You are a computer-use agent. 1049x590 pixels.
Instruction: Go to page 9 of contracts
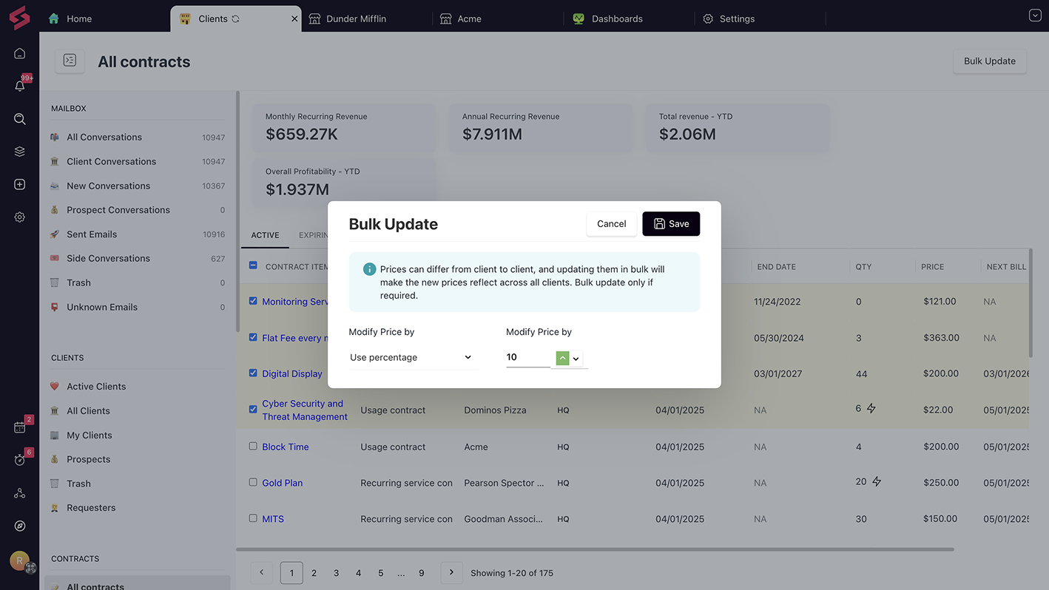point(422,573)
